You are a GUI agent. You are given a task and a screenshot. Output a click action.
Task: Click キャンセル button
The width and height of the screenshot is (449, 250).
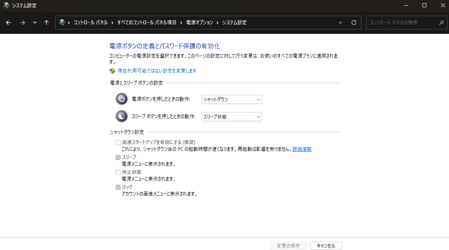click(326, 246)
